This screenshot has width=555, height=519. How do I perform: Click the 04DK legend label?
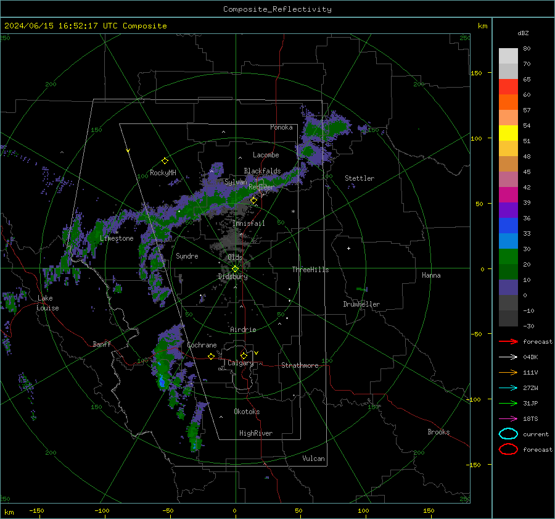pyautogui.click(x=530, y=357)
